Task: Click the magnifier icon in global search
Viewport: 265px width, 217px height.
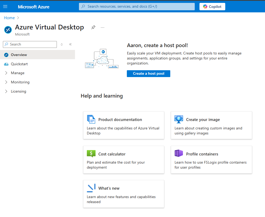Action: [83, 6]
